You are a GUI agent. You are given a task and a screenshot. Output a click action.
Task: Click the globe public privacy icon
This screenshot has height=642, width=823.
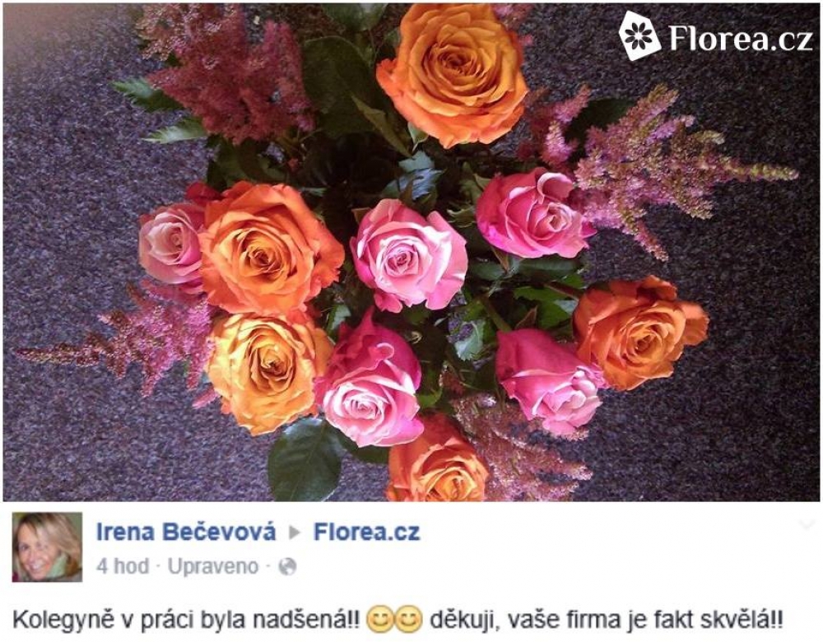pyautogui.click(x=287, y=567)
